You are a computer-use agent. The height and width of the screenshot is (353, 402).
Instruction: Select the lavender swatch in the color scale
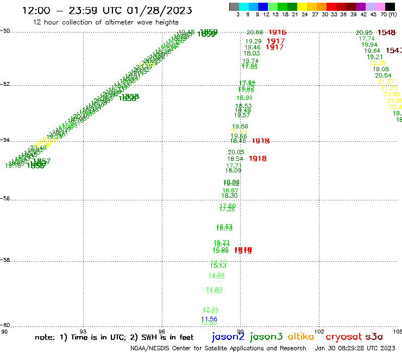(x=370, y=7)
